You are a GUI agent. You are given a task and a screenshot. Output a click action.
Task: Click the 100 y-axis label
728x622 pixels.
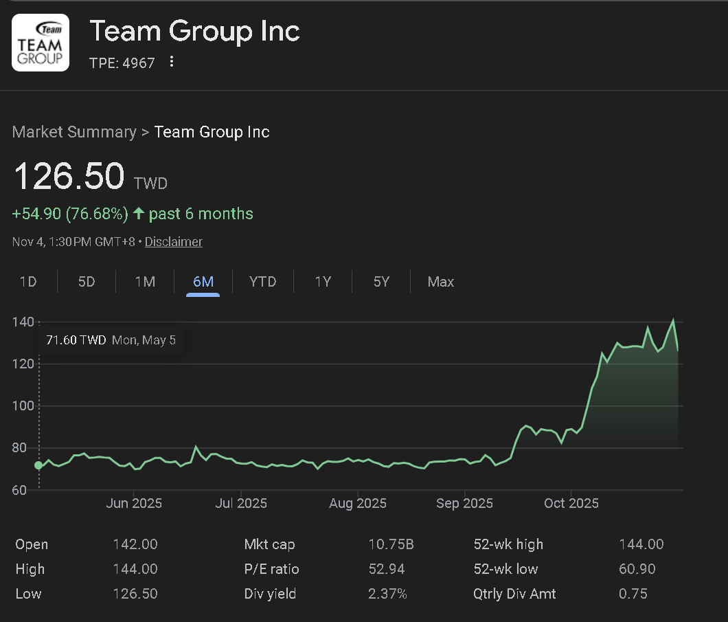23,406
